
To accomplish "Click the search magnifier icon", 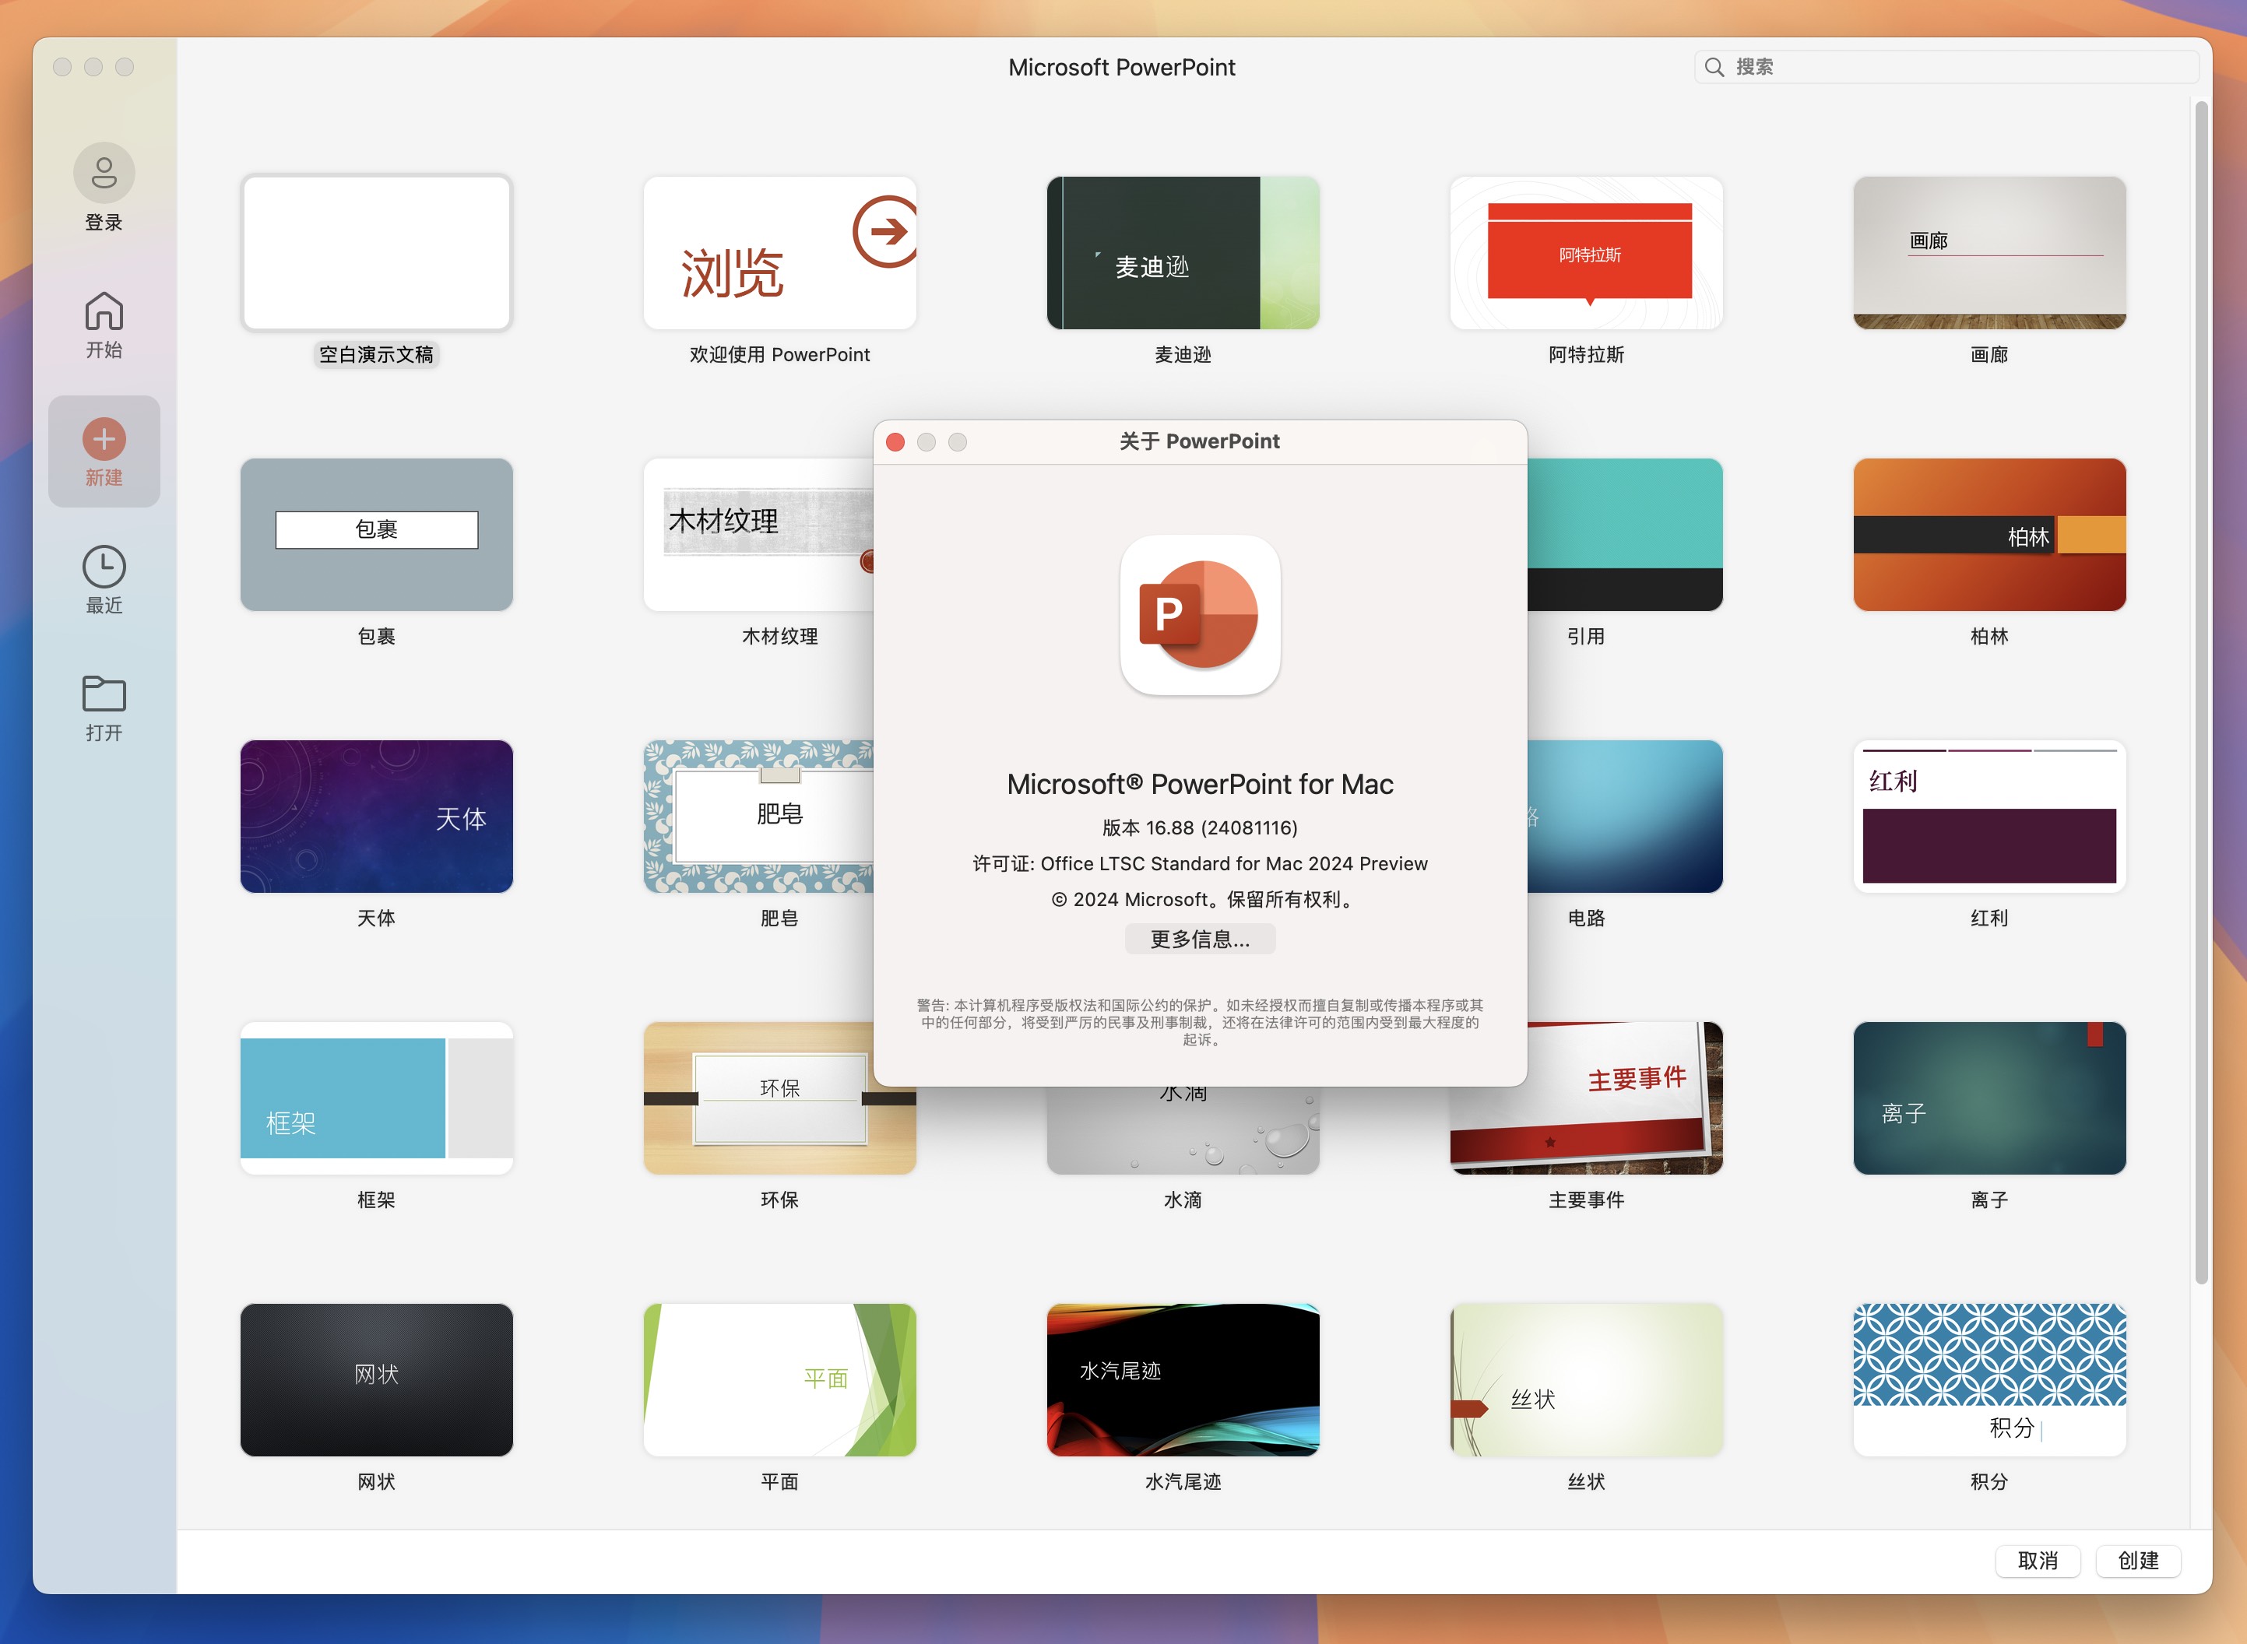I will click(1714, 67).
